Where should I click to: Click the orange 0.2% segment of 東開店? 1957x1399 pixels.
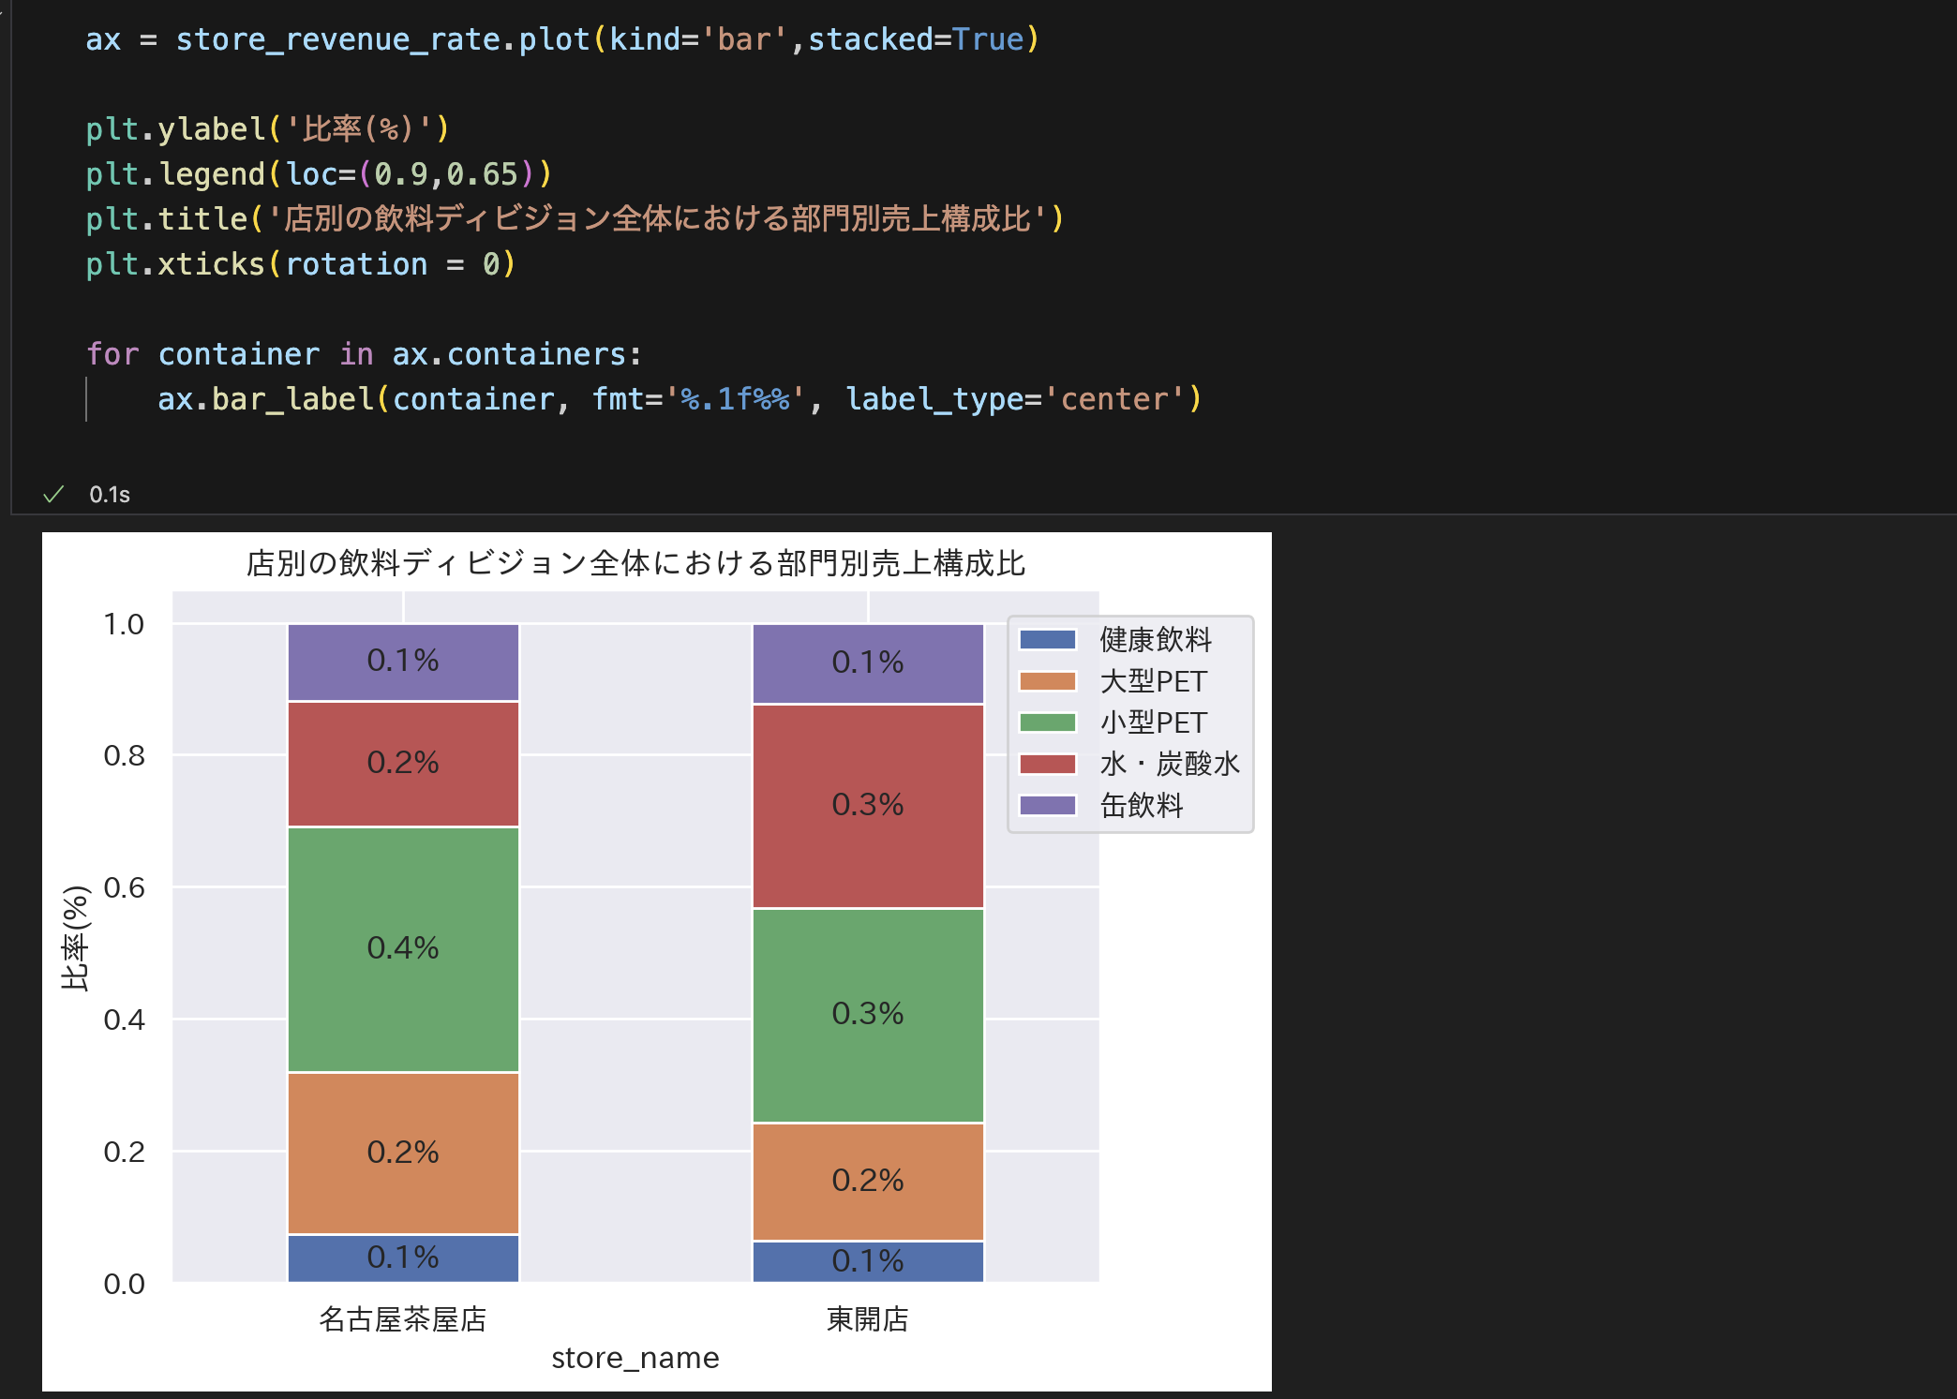868,1182
